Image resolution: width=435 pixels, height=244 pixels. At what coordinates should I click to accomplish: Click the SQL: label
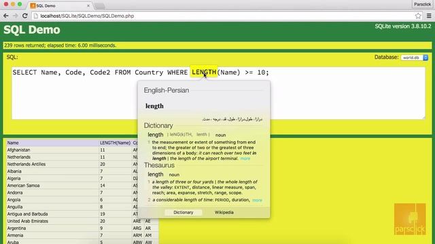pos(12,57)
